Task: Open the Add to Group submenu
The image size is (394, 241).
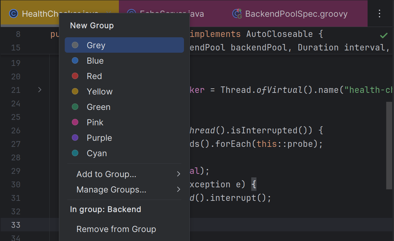Action: pos(124,174)
